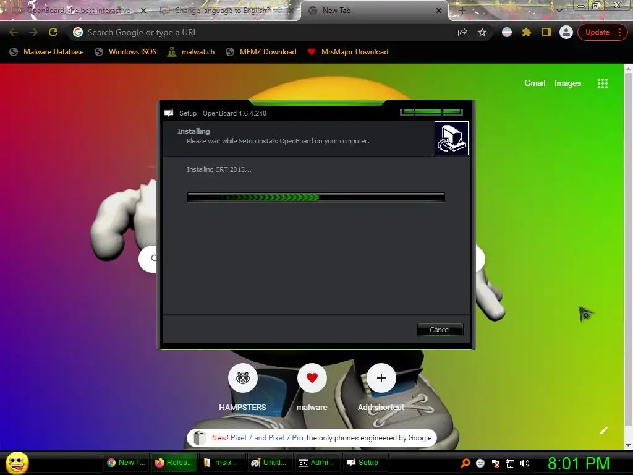
Task: Click the round tray icon beside search
Action: (x=480, y=463)
